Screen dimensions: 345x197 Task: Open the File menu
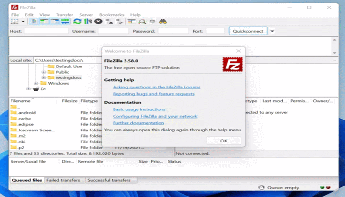pos(15,15)
